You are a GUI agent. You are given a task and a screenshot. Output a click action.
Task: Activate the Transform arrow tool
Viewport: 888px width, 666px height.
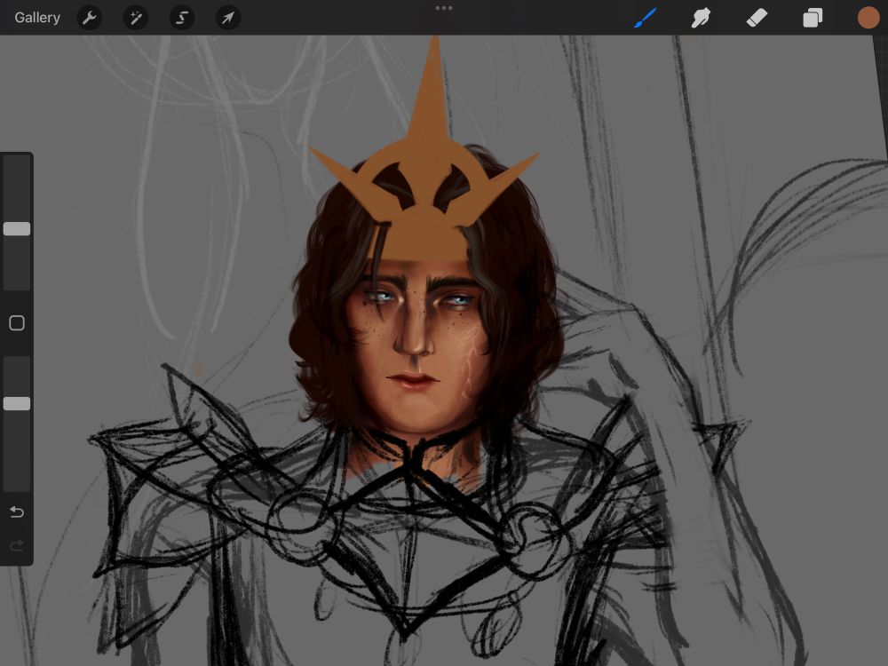point(228,18)
